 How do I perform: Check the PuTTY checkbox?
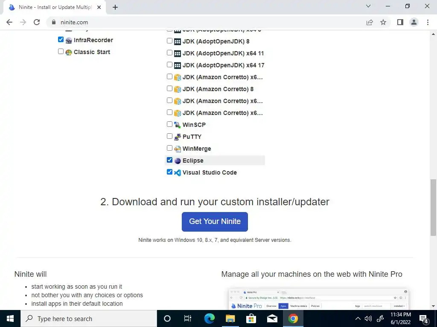[169, 136]
